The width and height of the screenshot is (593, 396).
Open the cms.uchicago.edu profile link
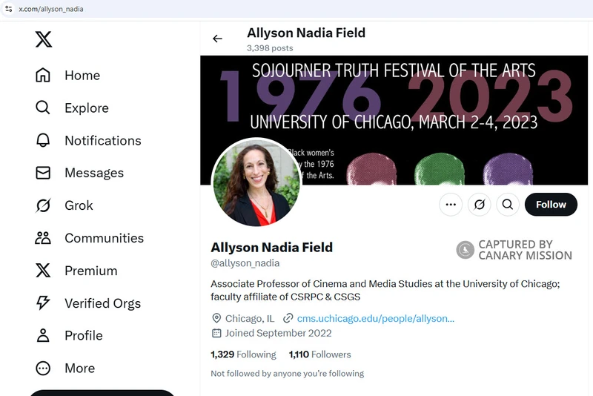pyautogui.click(x=376, y=318)
